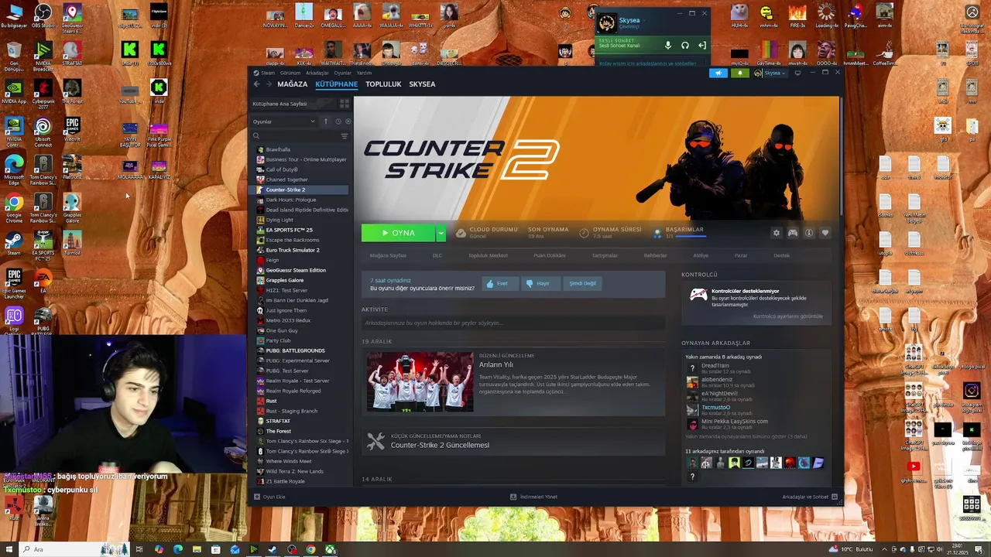
Task: Dismiss with the Şimdi Değil button
Action: click(x=583, y=283)
